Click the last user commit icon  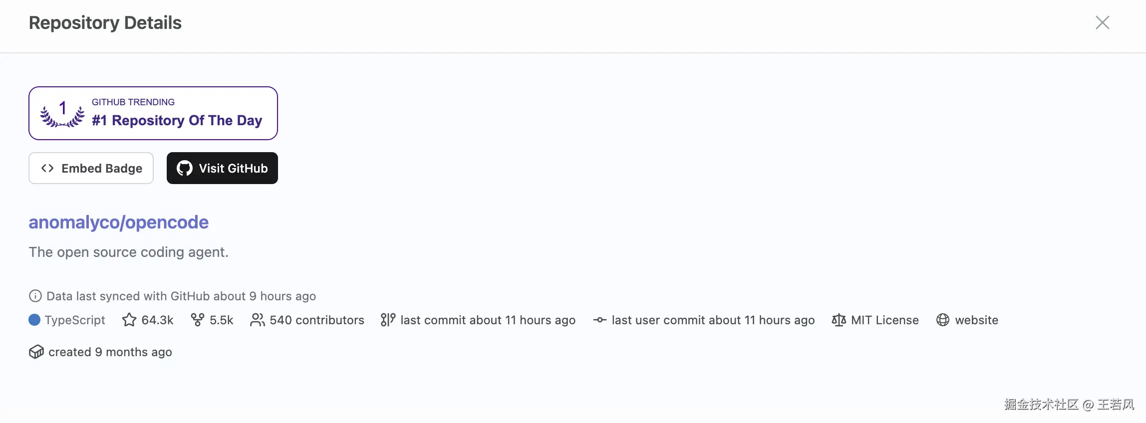click(600, 320)
